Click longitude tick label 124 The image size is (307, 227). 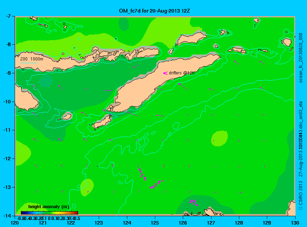point(127,223)
